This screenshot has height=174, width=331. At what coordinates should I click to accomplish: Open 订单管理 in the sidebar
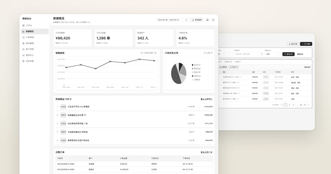tap(34, 37)
